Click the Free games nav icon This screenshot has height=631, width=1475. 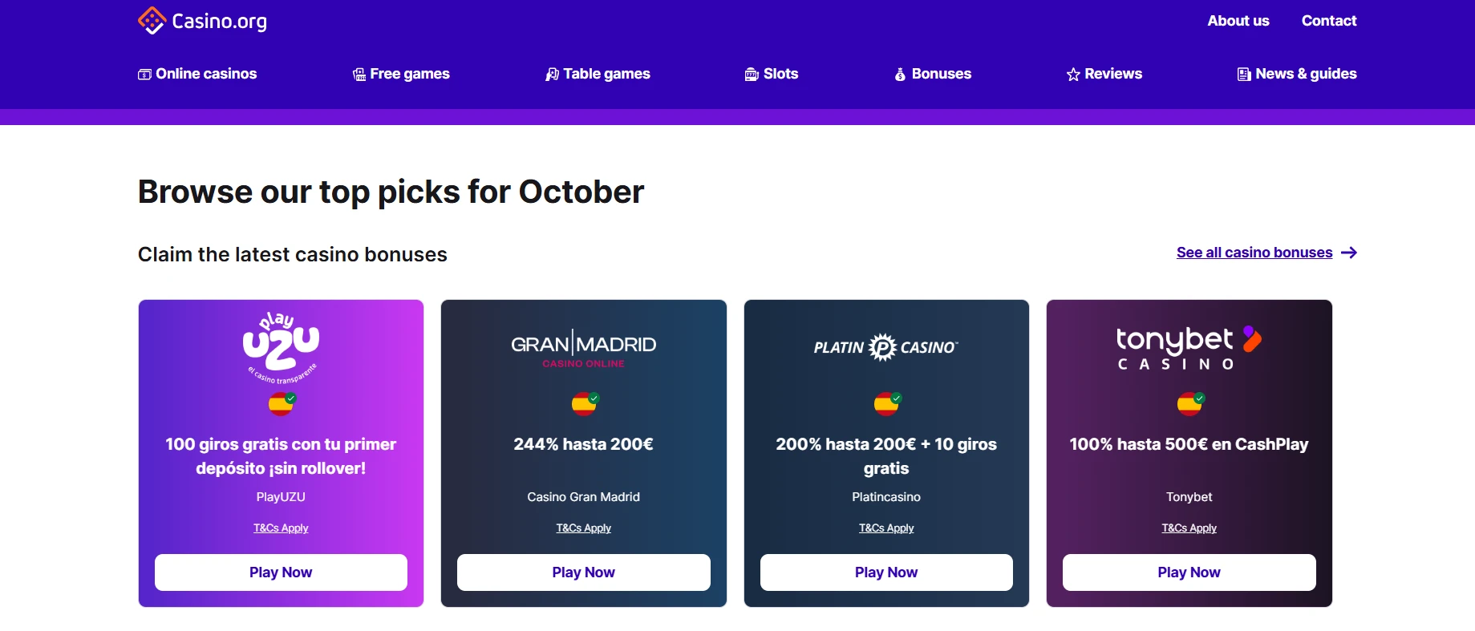click(x=359, y=75)
